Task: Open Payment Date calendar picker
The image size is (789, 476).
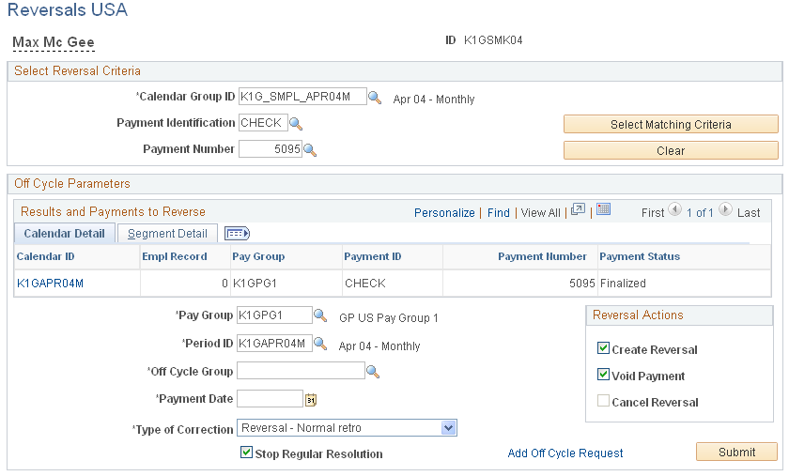Action: [311, 400]
